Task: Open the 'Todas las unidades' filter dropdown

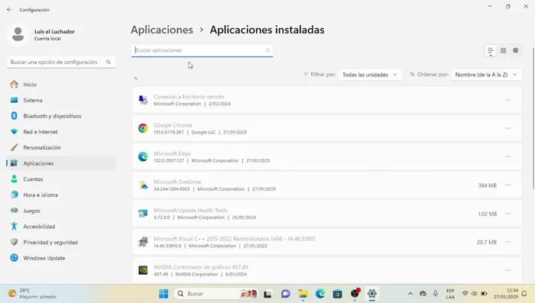Action: click(370, 75)
